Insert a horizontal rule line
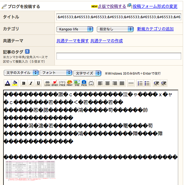Image resolution: width=184 pixels, height=185 pixels. pos(131,83)
